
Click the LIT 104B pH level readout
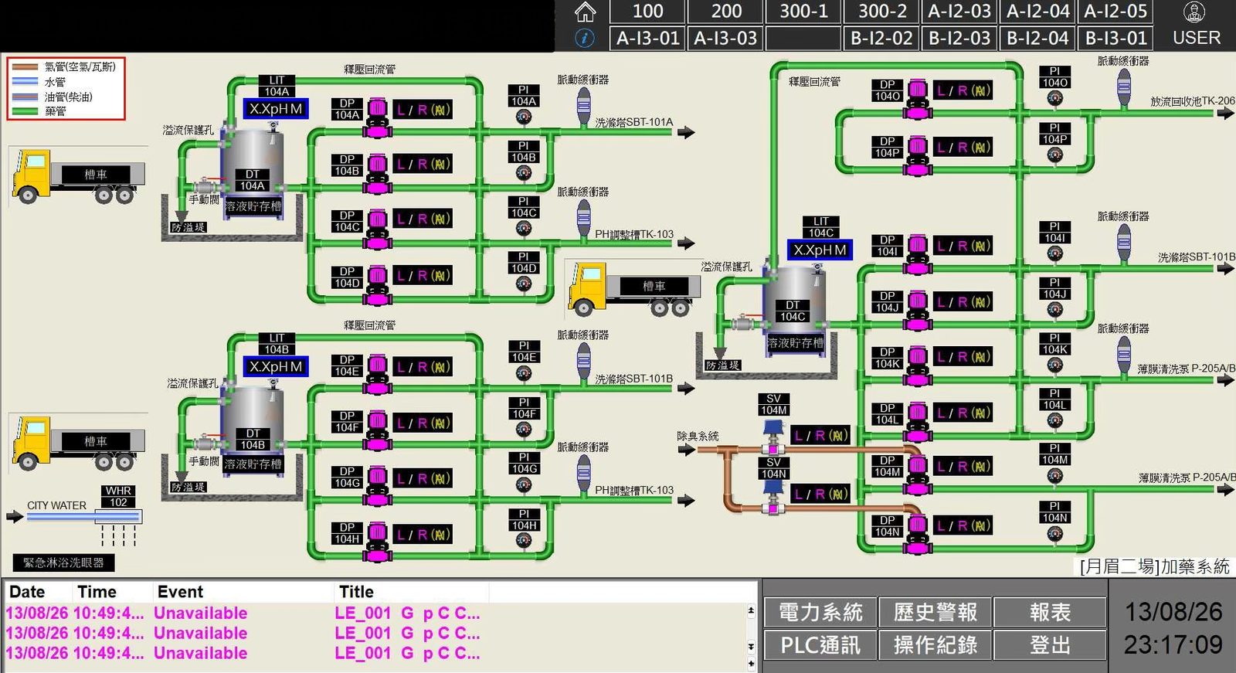click(276, 367)
